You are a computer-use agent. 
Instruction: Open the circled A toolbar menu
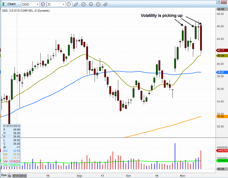click(x=98, y=4)
